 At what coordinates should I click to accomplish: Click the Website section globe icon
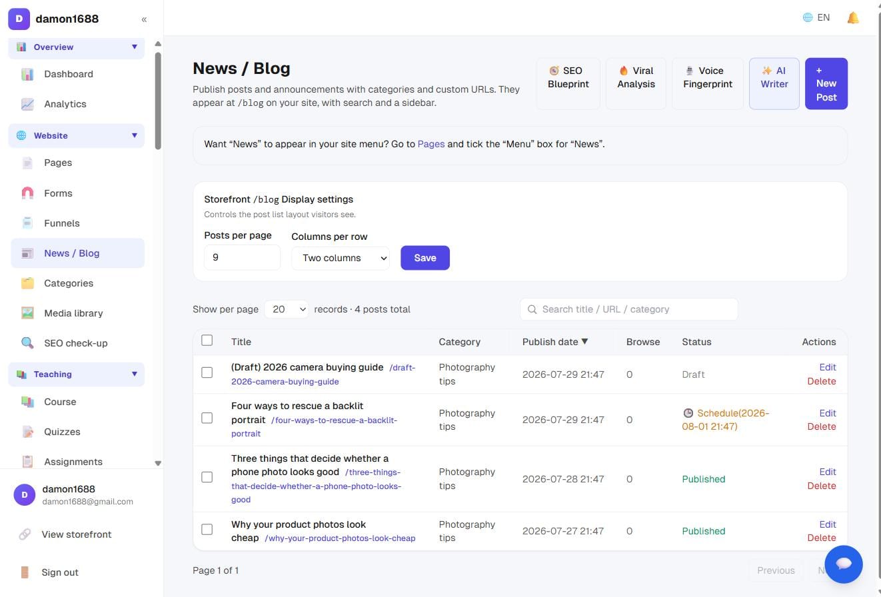pyautogui.click(x=21, y=135)
